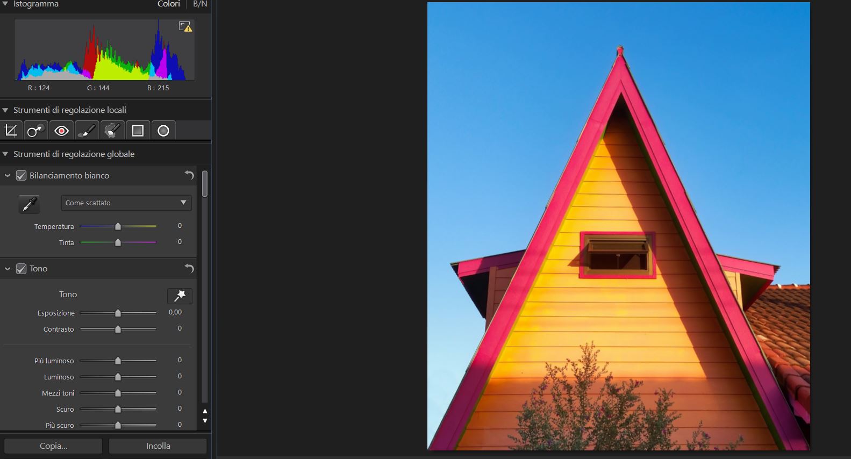Viewport: 851px width, 459px height.
Task: Click the Copia... button
Action: coord(53,446)
